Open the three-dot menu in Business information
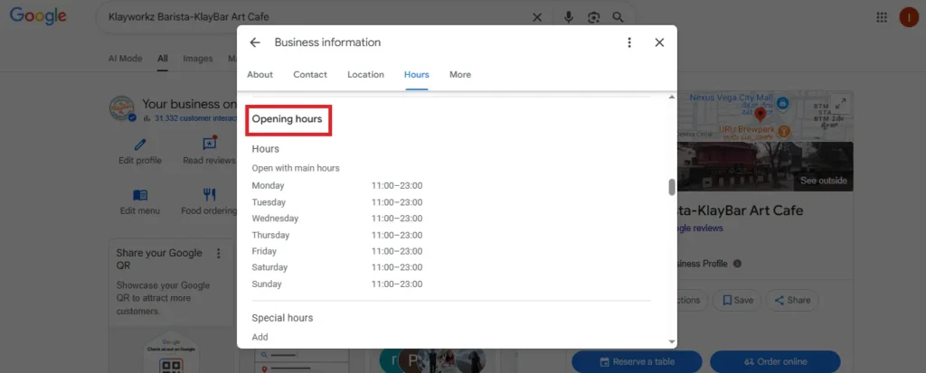The width and height of the screenshot is (926, 373). (629, 42)
